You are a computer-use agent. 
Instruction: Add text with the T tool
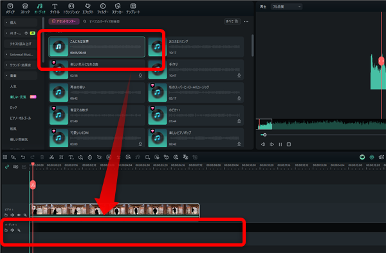71,157
